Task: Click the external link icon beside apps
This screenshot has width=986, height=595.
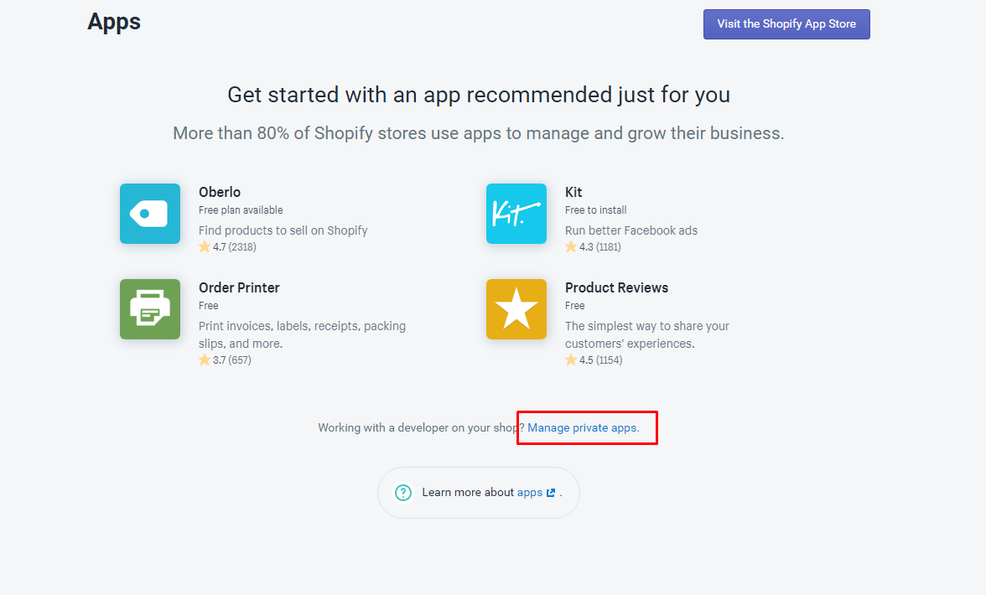Action: click(551, 493)
